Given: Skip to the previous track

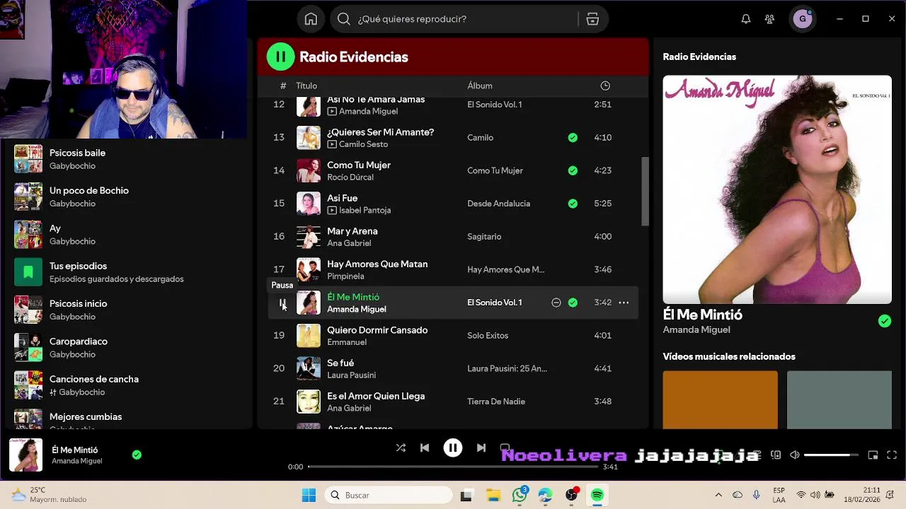Looking at the screenshot, I should 425,447.
